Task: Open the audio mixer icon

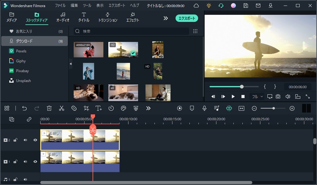Action: coord(216,108)
